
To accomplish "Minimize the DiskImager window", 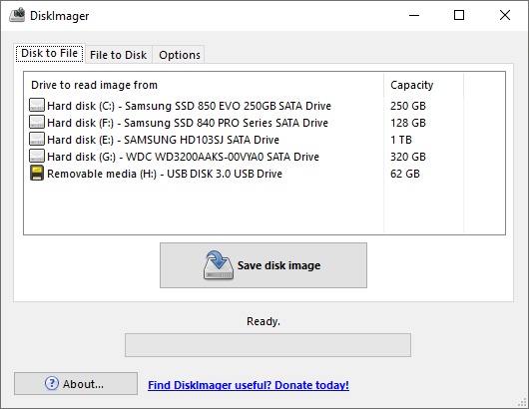I will pyautogui.click(x=414, y=15).
